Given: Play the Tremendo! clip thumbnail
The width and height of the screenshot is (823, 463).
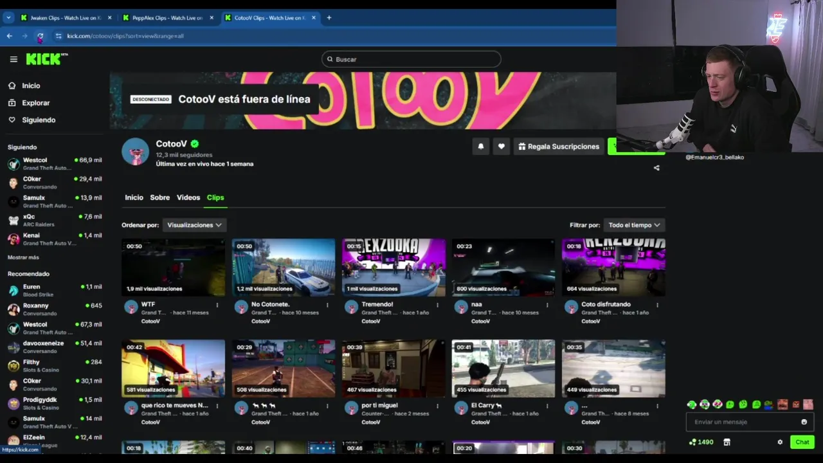Looking at the screenshot, I should pyautogui.click(x=393, y=268).
